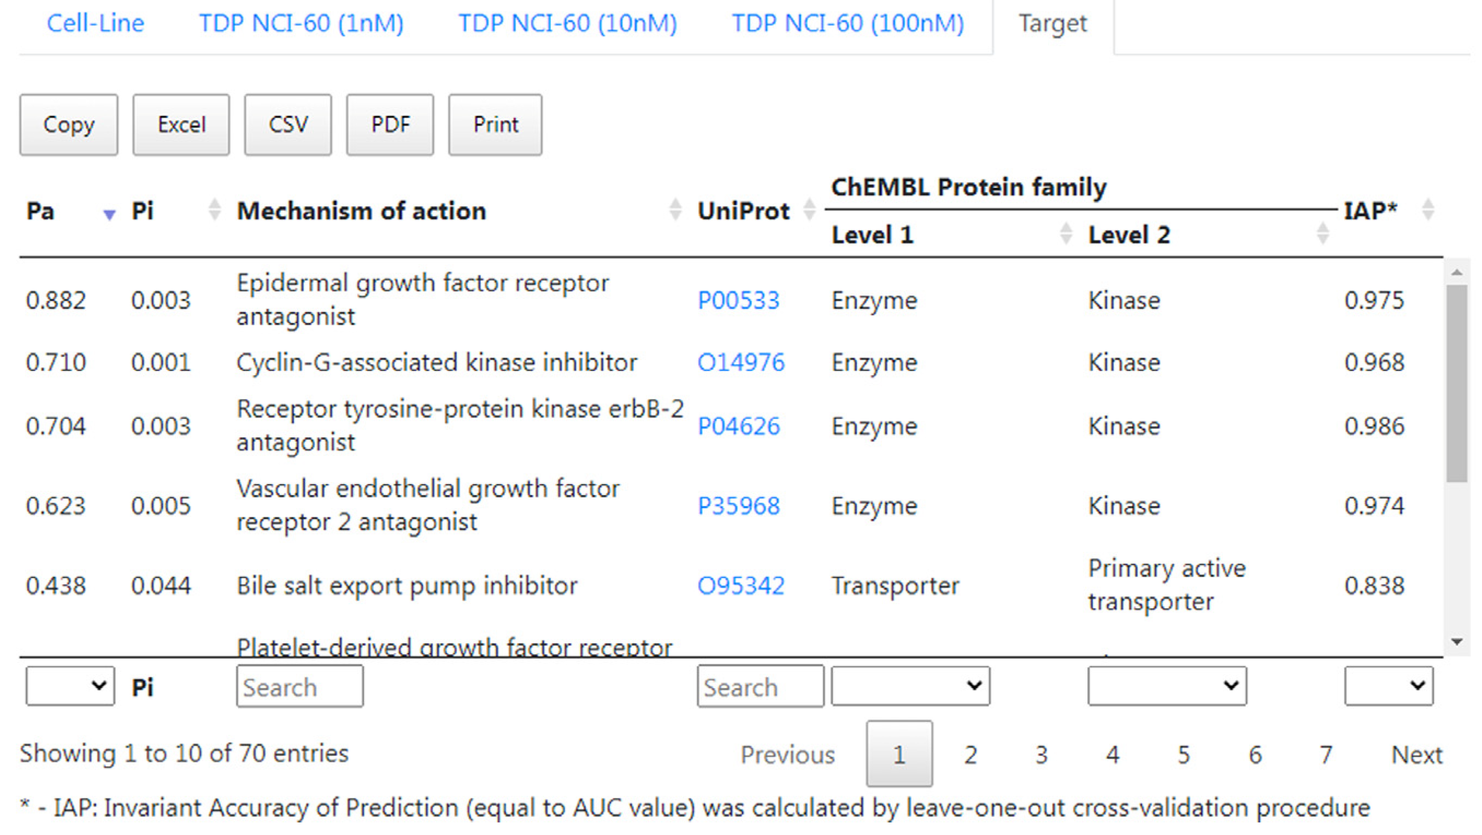Click the Mechanism of action search field
The width and height of the screenshot is (1482, 835).
pyautogui.click(x=300, y=686)
